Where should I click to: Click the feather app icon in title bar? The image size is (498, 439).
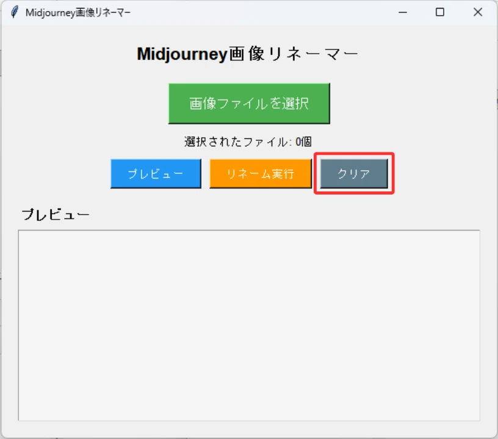coord(14,12)
